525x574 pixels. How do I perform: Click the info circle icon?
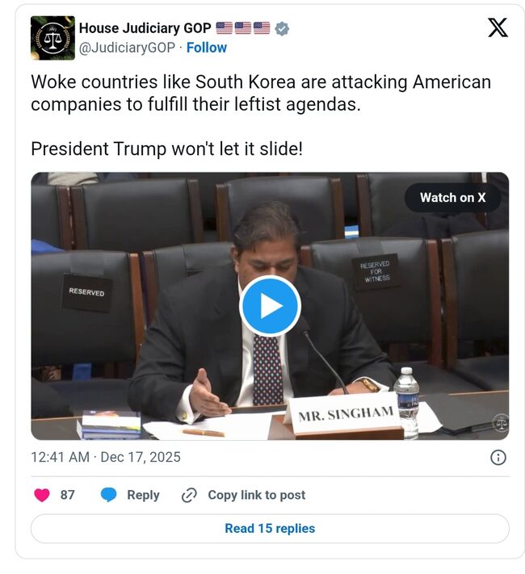(498, 458)
